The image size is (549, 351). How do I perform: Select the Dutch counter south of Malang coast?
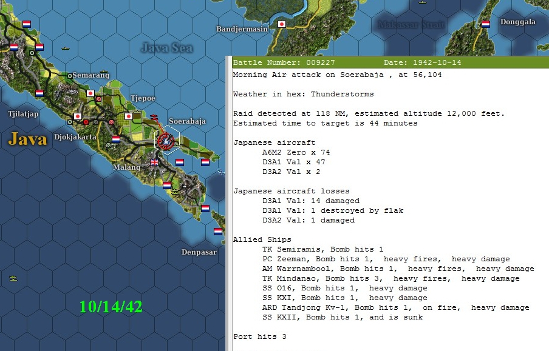[166, 186]
